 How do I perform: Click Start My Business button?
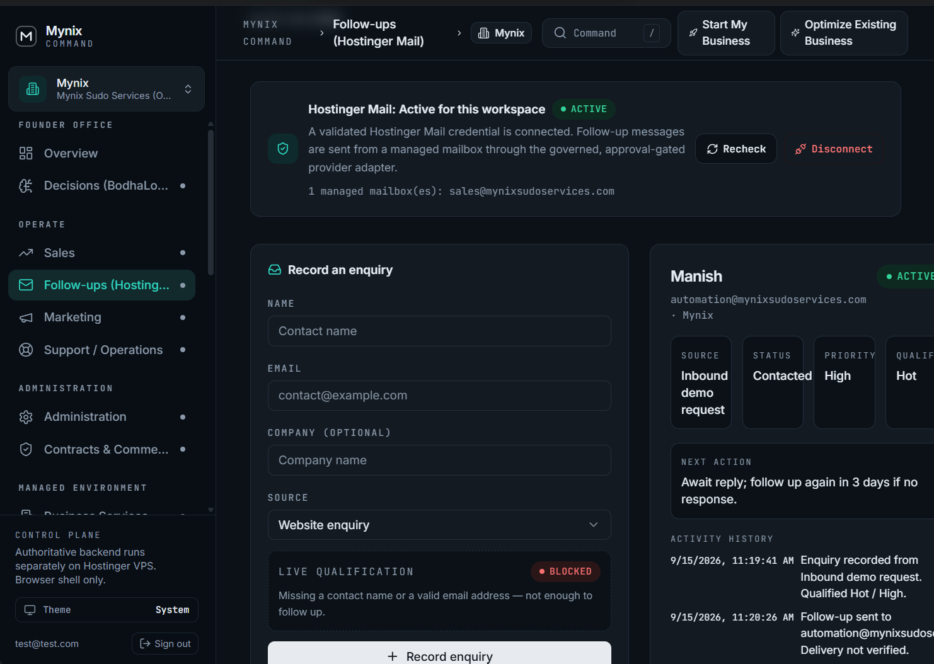tap(726, 33)
